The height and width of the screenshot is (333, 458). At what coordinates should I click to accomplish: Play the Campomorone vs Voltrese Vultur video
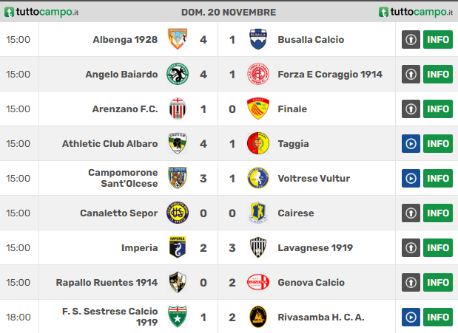coord(411,178)
